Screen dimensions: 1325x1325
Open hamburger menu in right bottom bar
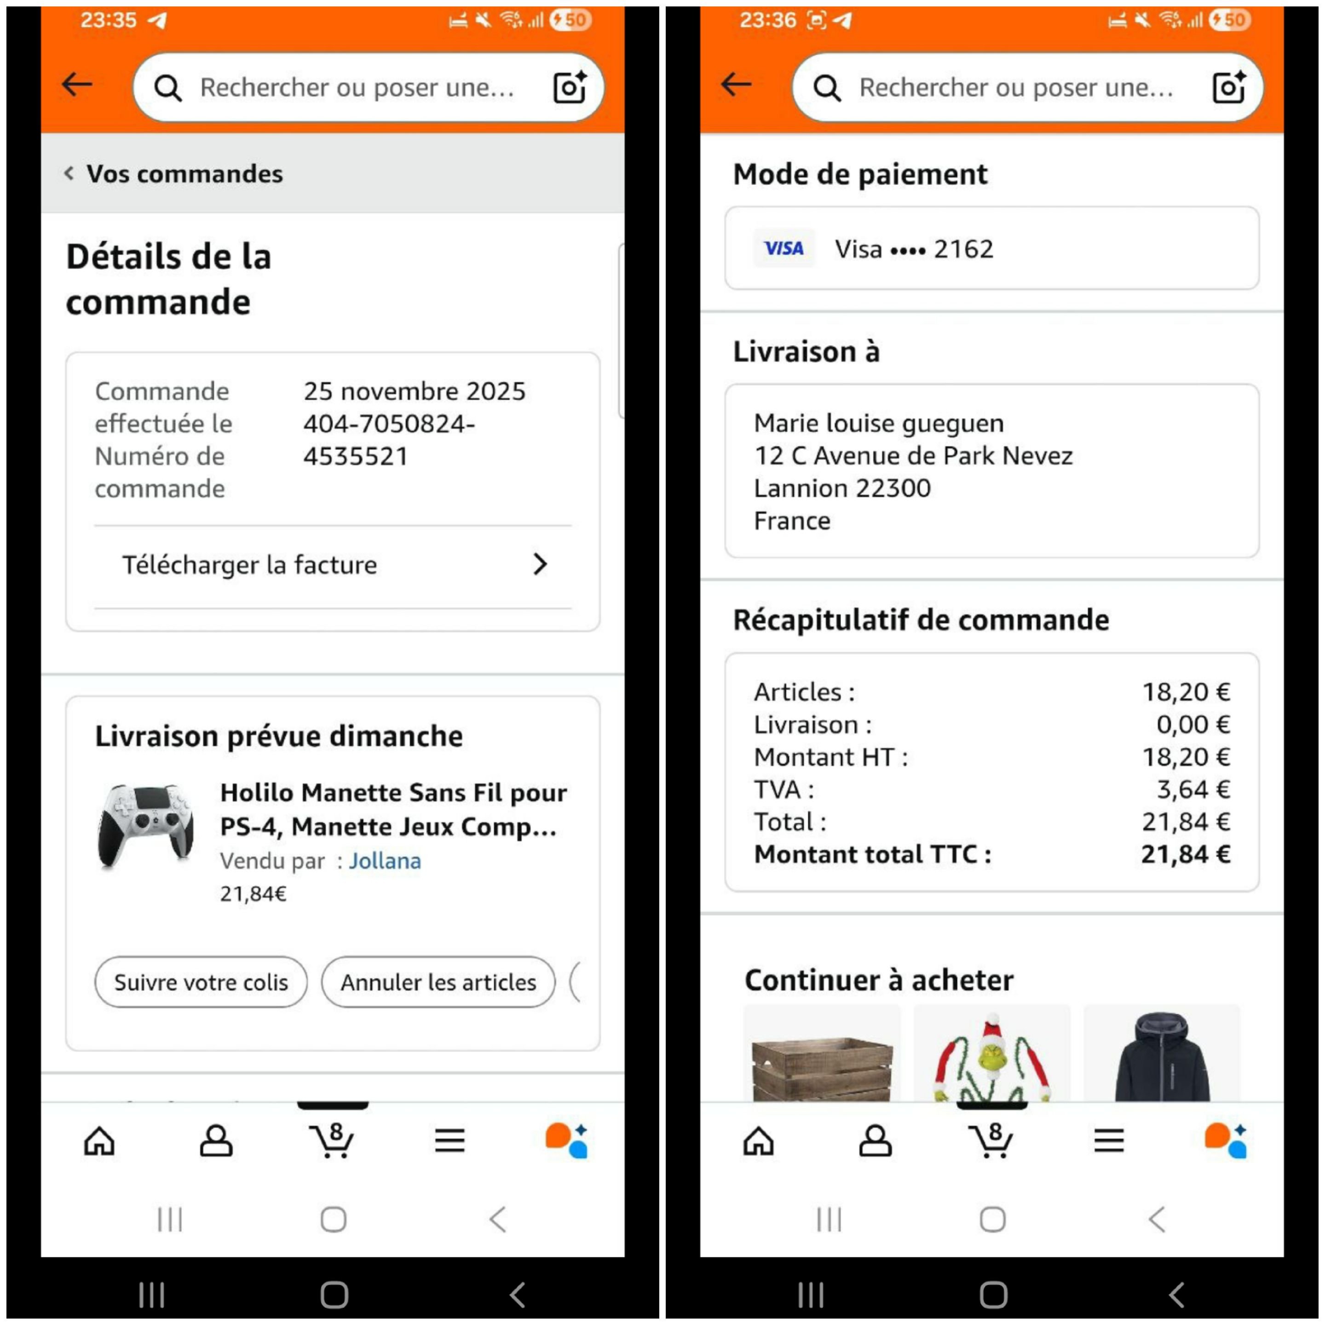pyautogui.click(x=1109, y=1141)
